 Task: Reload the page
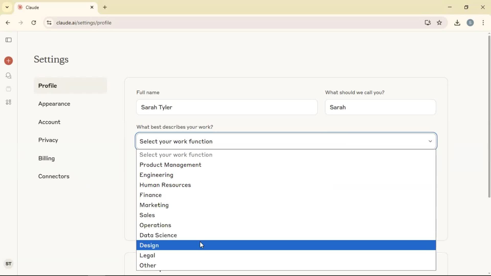pyautogui.click(x=34, y=23)
